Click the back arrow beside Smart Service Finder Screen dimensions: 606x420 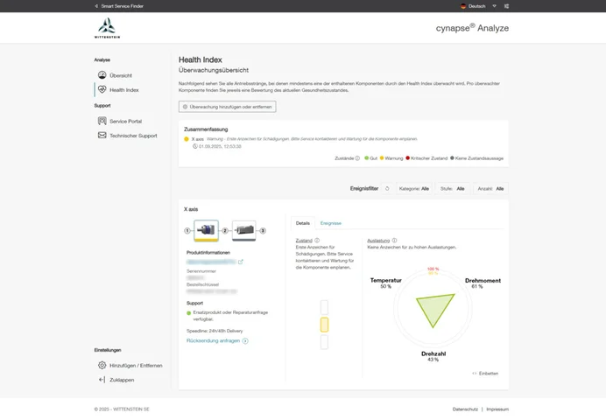(x=96, y=6)
